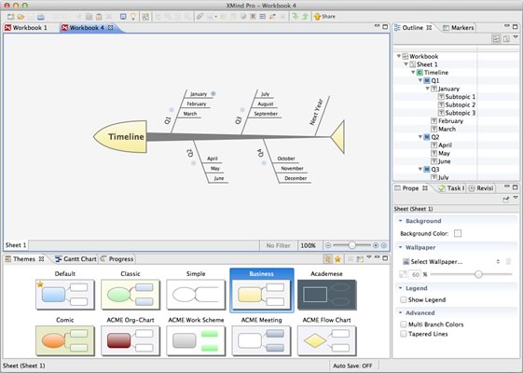Click the wallpaper opacity slider handle
The image size is (523, 373).
478,274
